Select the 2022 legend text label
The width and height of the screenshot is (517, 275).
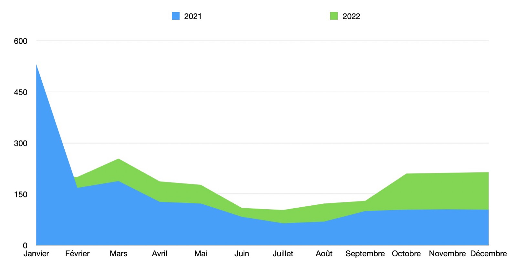click(x=351, y=16)
